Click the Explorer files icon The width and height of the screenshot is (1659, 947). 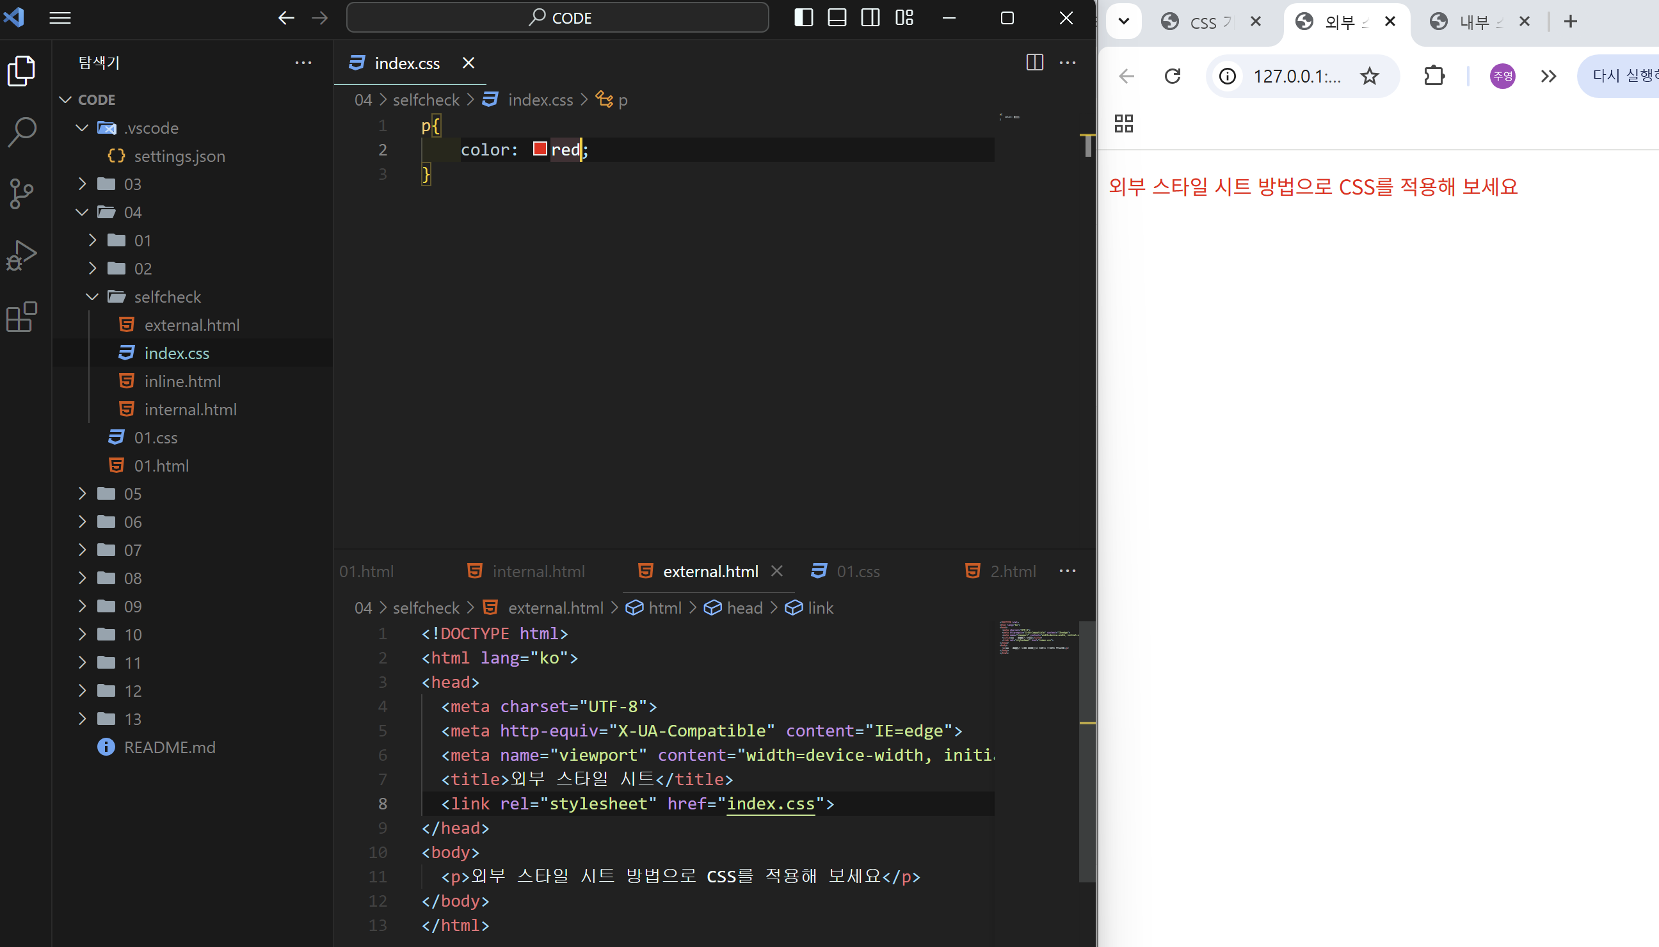[22, 70]
